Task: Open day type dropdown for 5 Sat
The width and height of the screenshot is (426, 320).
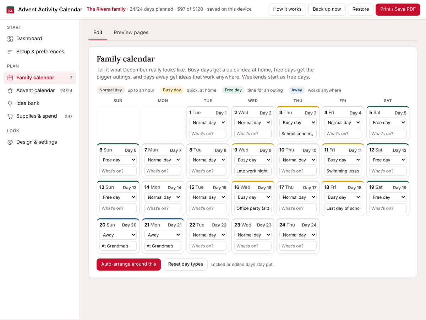Action: [388, 123]
